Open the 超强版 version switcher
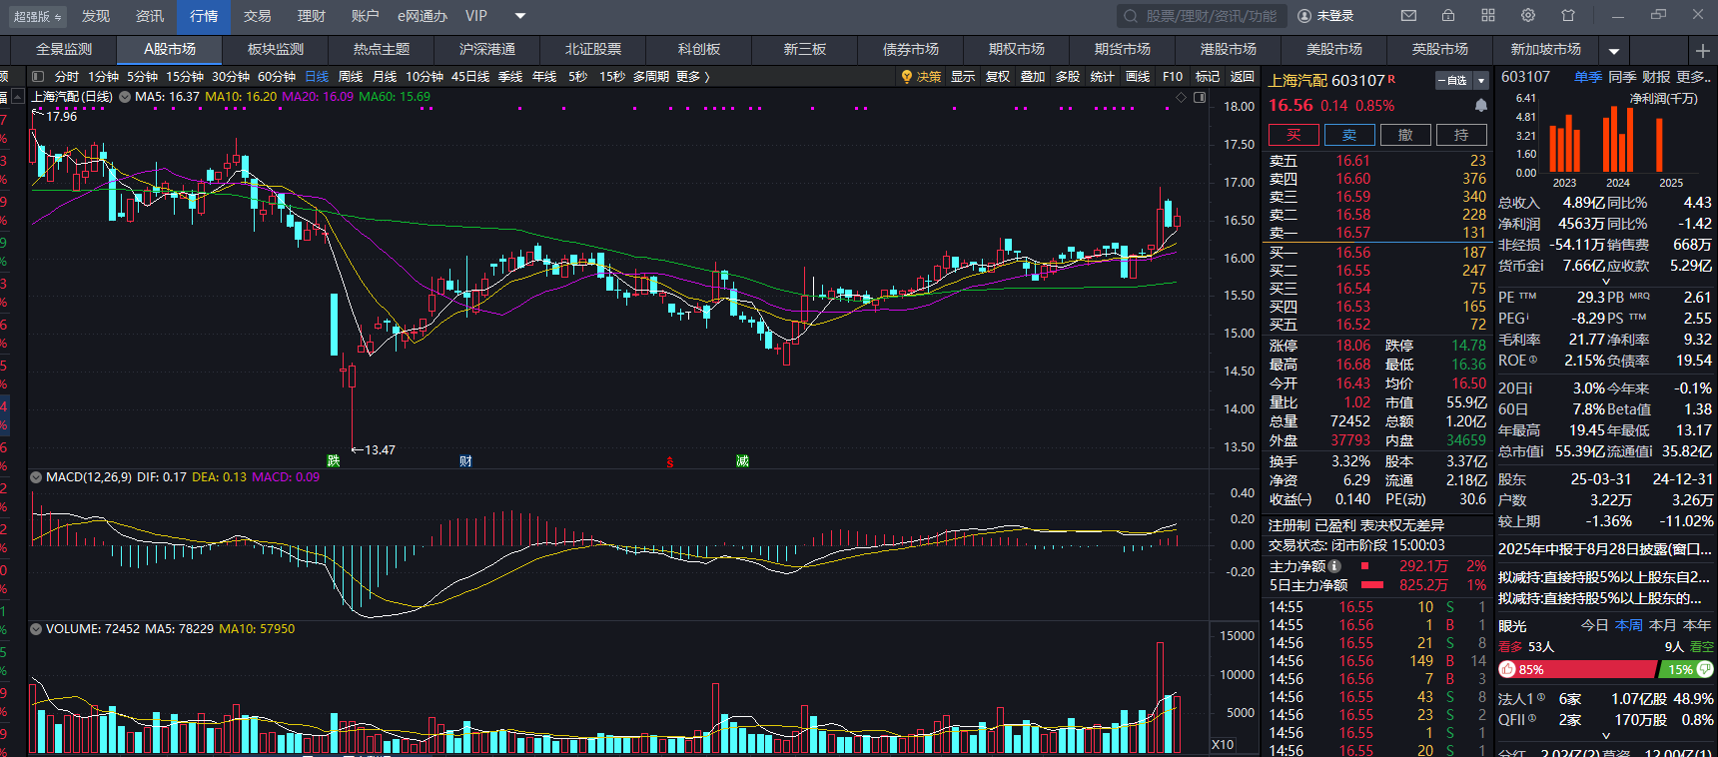The image size is (1718, 757). pos(37,16)
